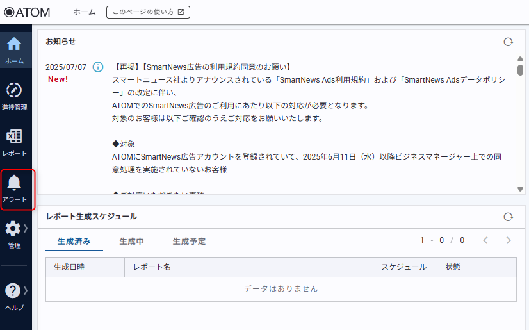Viewport: 529px width, 330px height.
Task: Switch to the 生成済み tab
Action: click(x=74, y=242)
